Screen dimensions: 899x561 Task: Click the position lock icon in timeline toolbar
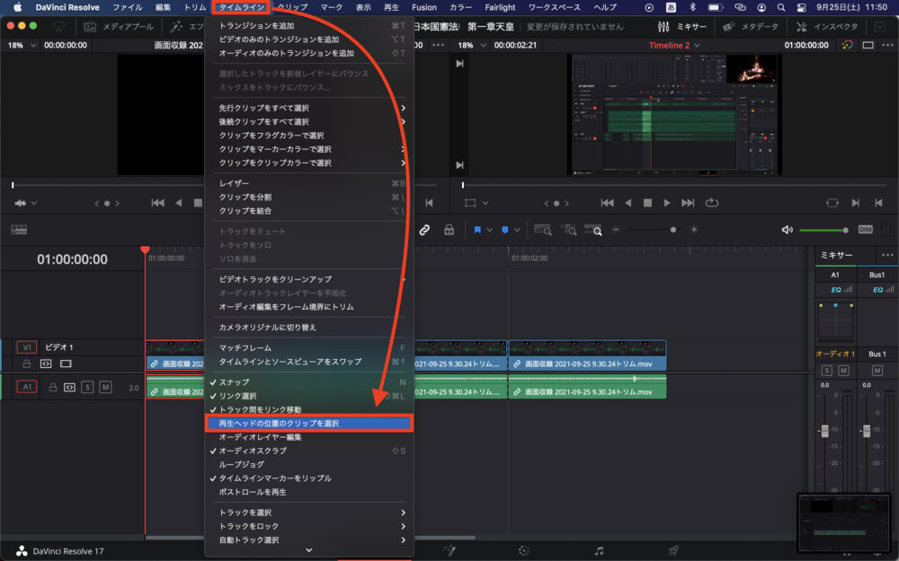click(449, 230)
